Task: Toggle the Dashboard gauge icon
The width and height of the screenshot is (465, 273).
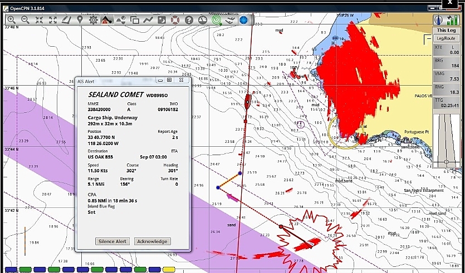Action: [203, 20]
